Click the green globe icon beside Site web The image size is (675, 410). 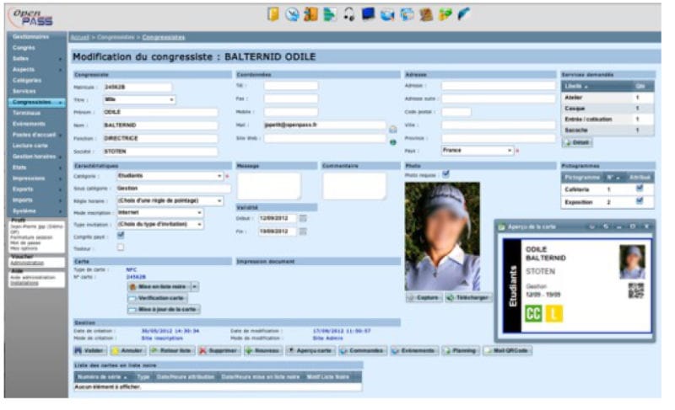tap(393, 142)
